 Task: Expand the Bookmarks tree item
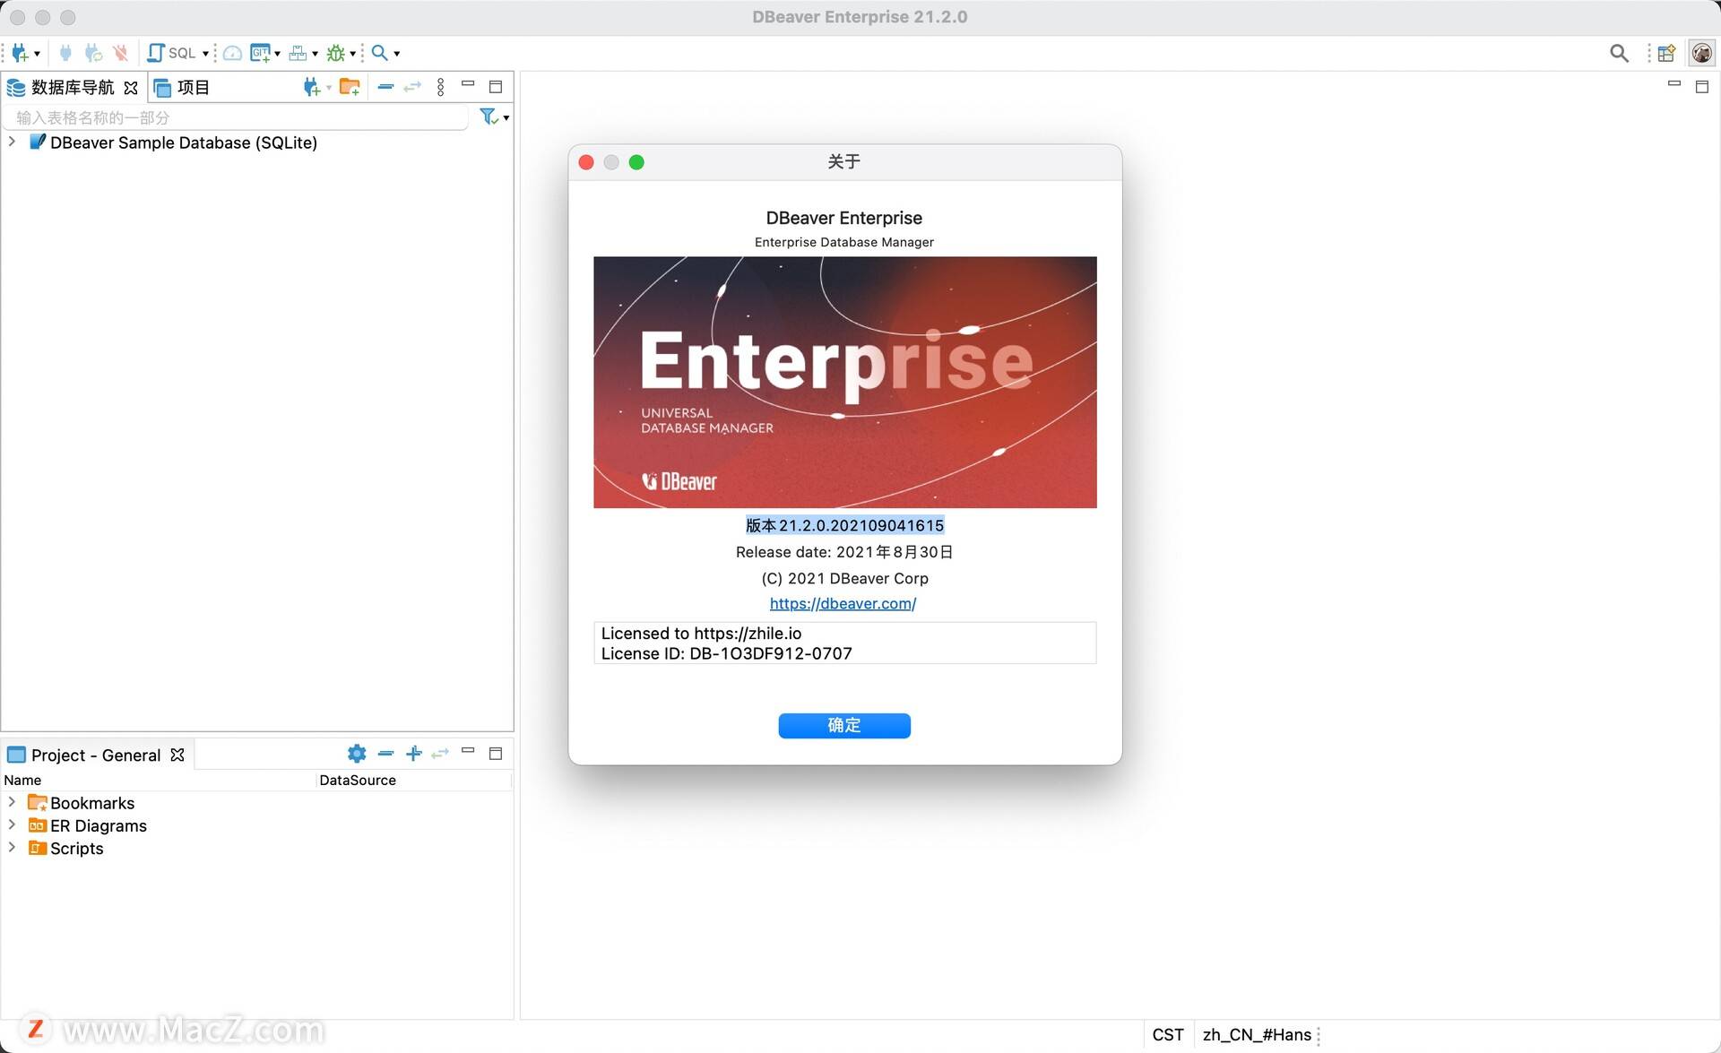click(12, 802)
